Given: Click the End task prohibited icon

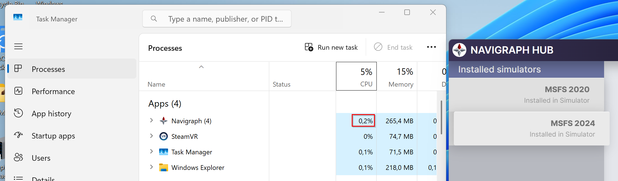Looking at the screenshot, I should (x=378, y=47).
